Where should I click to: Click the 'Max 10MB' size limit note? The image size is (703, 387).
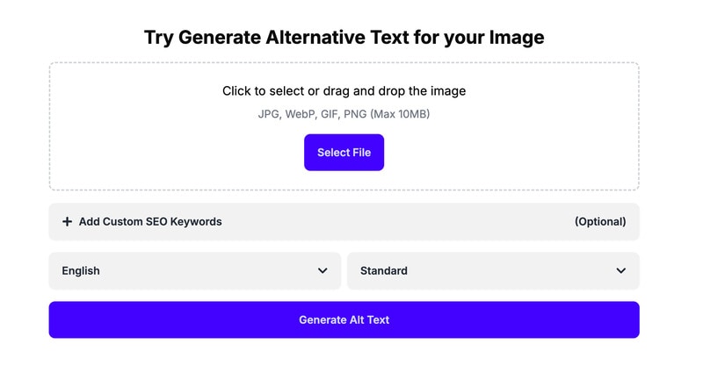tap(401, 114)
